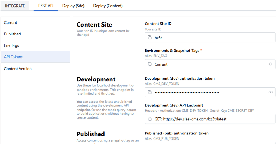Click the 'Current' value in environment combo box
Viewport: 276px width, 144px height.
(x=161, y=64)
